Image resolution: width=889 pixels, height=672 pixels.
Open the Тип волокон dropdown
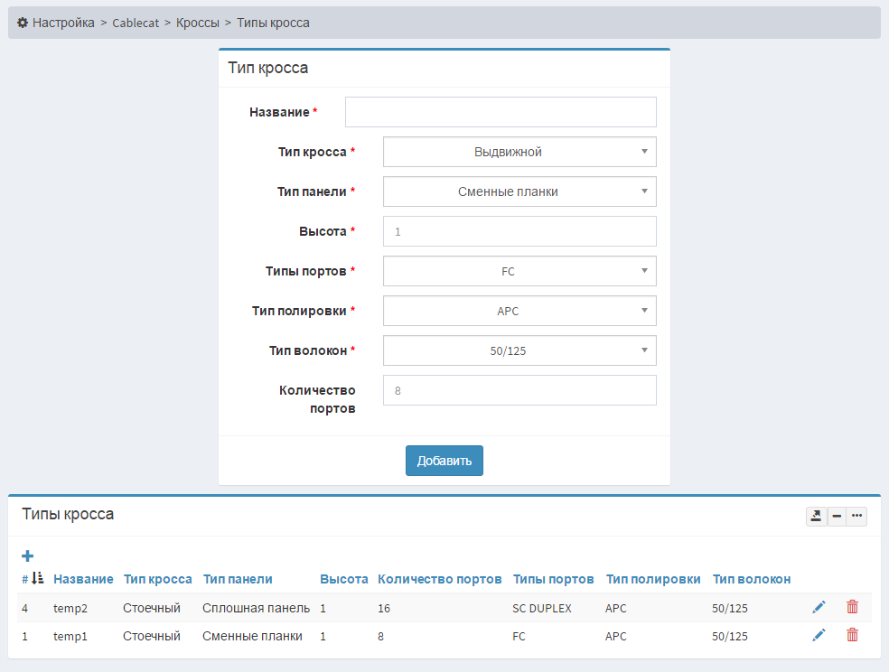point(519,350)
